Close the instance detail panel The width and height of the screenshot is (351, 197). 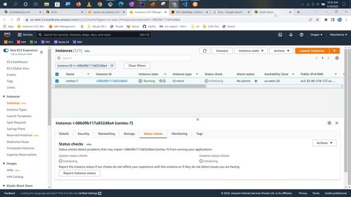point(337,123)
